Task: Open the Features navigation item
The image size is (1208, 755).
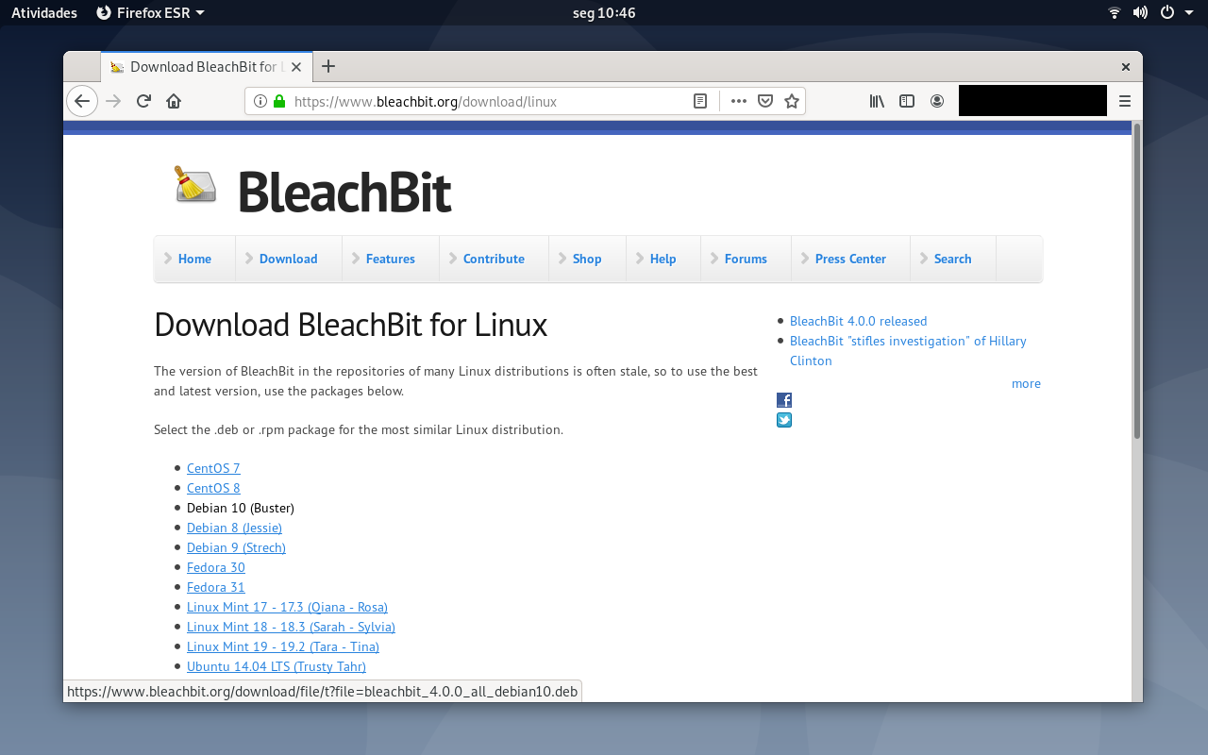Action: pyautogui.click(x=390, y=259)
